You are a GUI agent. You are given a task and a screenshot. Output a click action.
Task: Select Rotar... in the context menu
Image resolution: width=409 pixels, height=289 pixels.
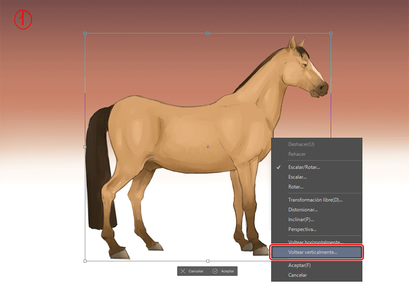(295, 187)
